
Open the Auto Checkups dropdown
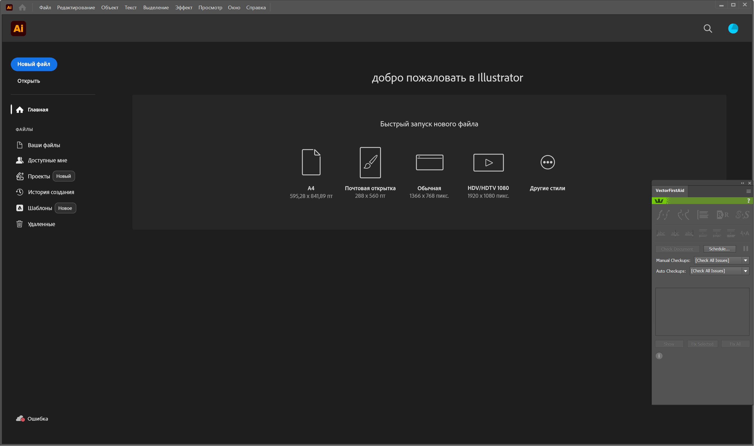[x=719, y=271]
